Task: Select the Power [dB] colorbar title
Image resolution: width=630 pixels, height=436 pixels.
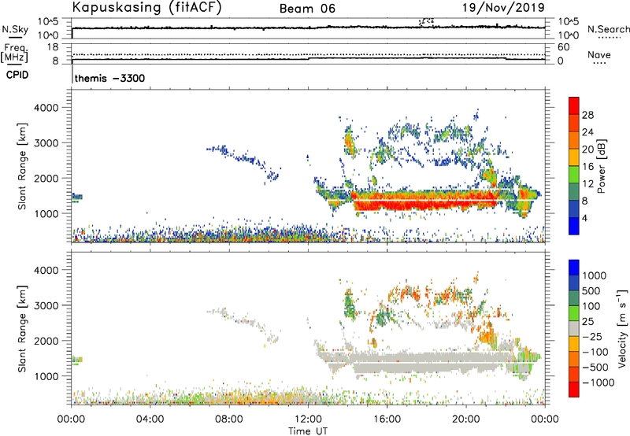Action: pos(601,166)
